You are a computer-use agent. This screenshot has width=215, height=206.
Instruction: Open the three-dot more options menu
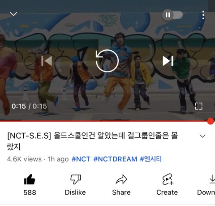click(x=203, y=15)
